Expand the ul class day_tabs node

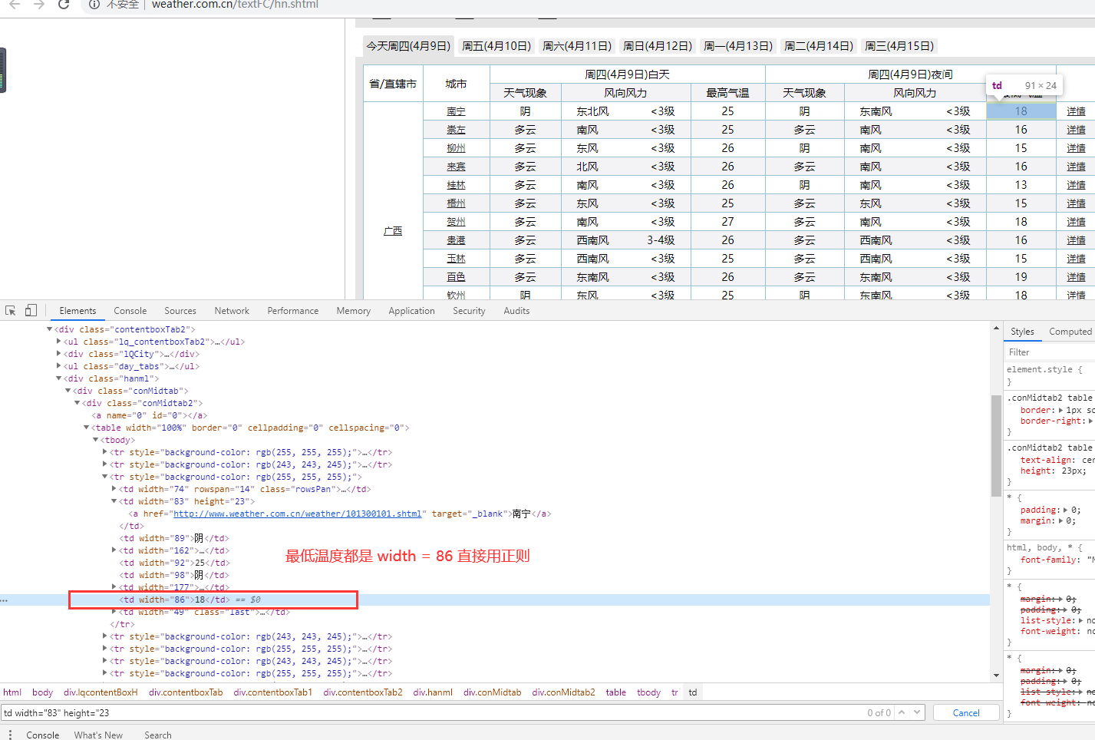click(58, 366)
